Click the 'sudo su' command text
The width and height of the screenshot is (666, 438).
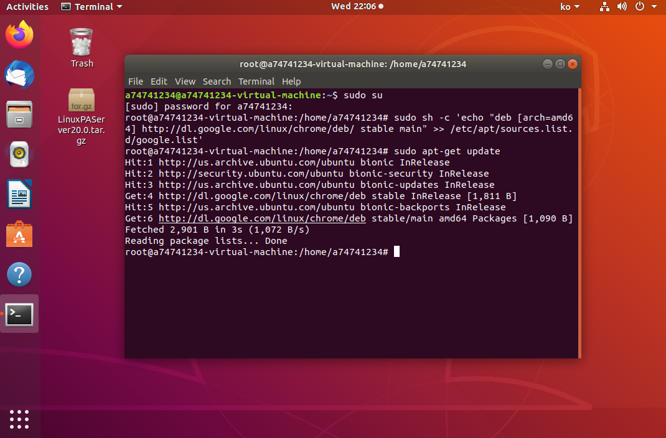tap(363, 95)
